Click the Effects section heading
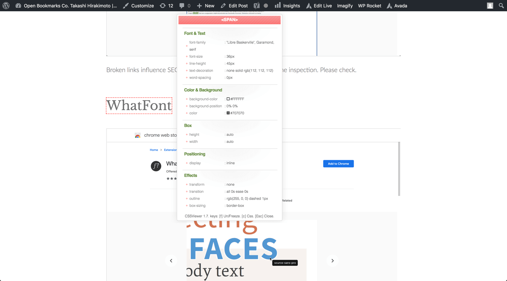Image resolution: width=507 pixels, height=281 pixels. 191,176
